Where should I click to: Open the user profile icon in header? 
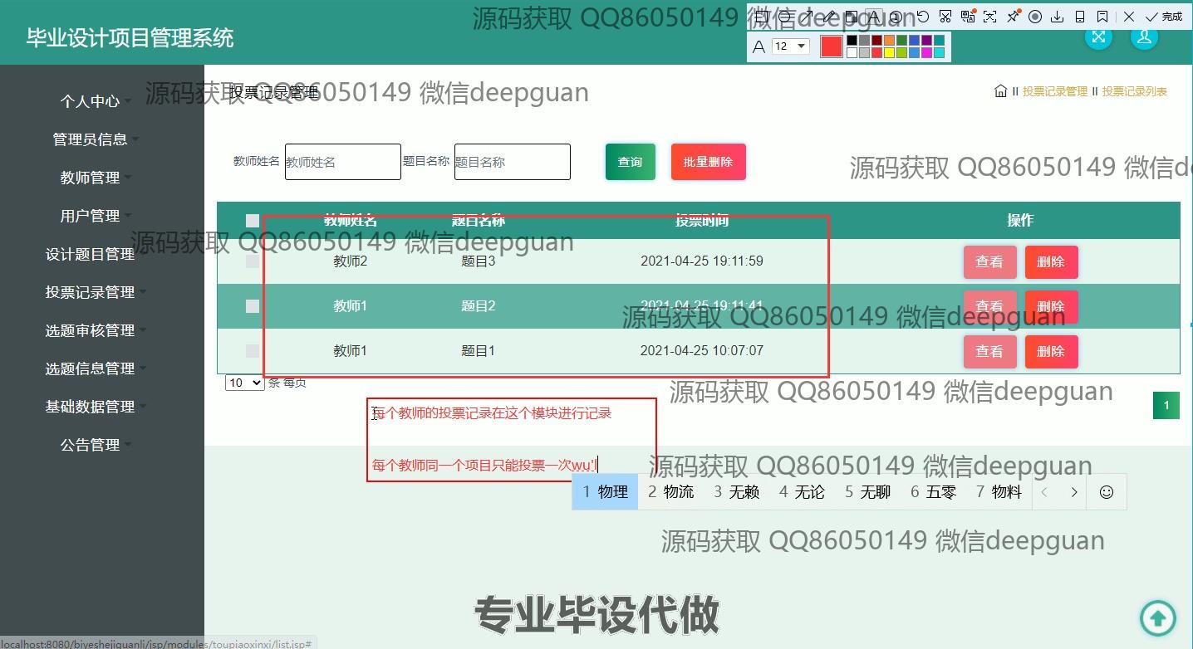pos(1144,37)
